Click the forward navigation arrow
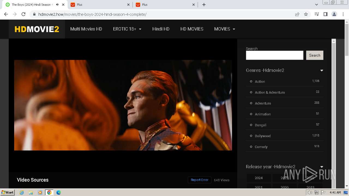The width and height of the screenshot is (349, 196). (15, 14)
